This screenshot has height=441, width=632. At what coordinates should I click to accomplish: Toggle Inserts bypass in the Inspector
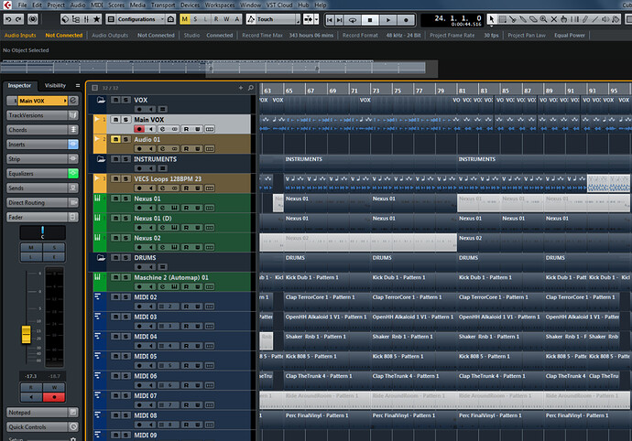(73, 145)
